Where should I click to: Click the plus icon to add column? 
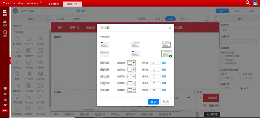pyautogui.click(x=197, y=114)
